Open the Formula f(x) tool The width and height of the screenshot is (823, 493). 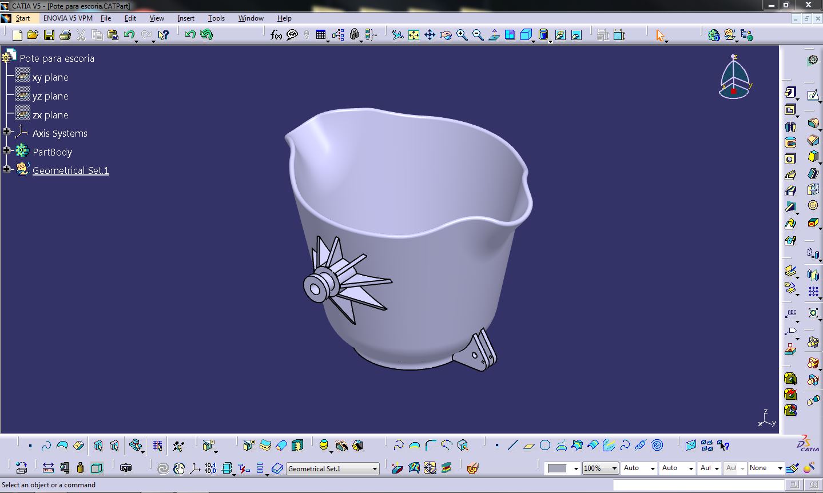[276, 35]
